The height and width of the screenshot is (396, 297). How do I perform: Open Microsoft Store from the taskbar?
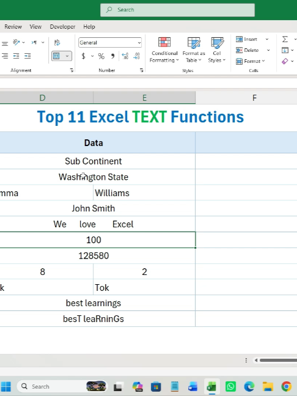click(x=156, y=386)
